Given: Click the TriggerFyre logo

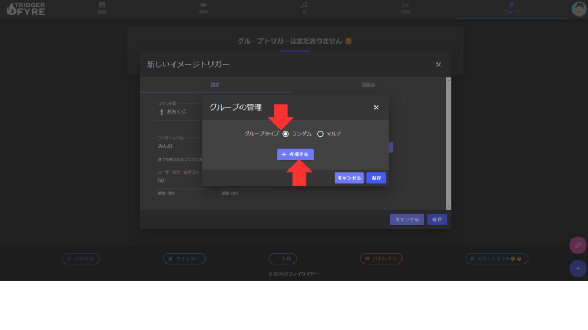Looking at the screenshot, I should tap(26, 9).
